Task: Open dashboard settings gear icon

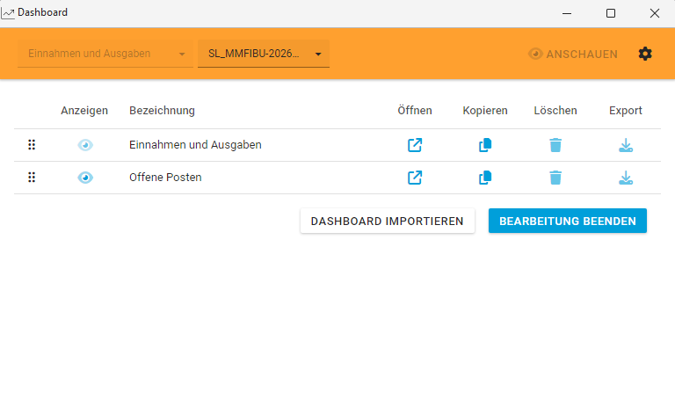Action: click(x=645, y=54)
